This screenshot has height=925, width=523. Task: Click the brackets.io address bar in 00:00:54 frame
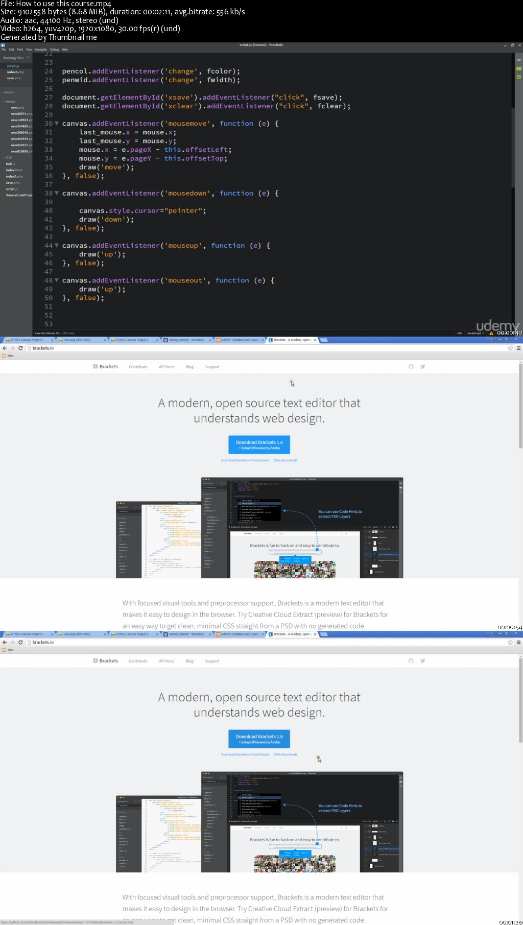(266, 348)
